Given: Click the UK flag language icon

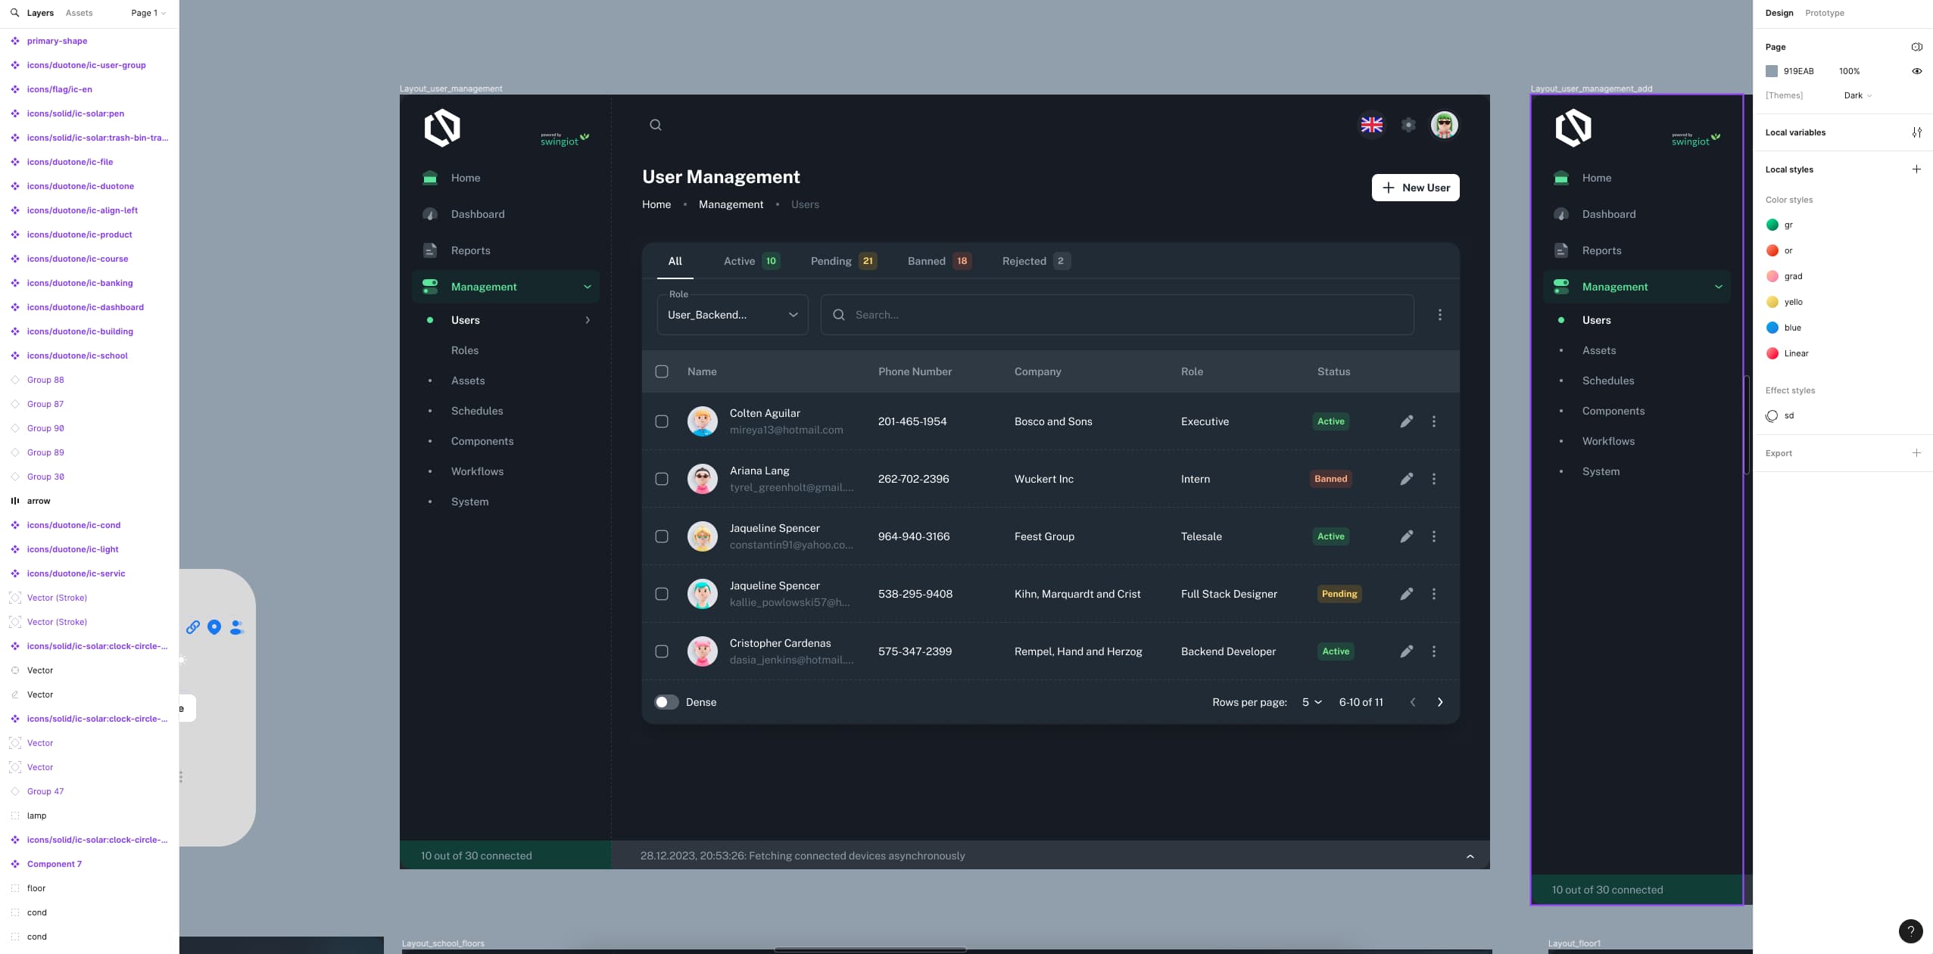Looking at the screenshot, I should [x=1371, y=125].
